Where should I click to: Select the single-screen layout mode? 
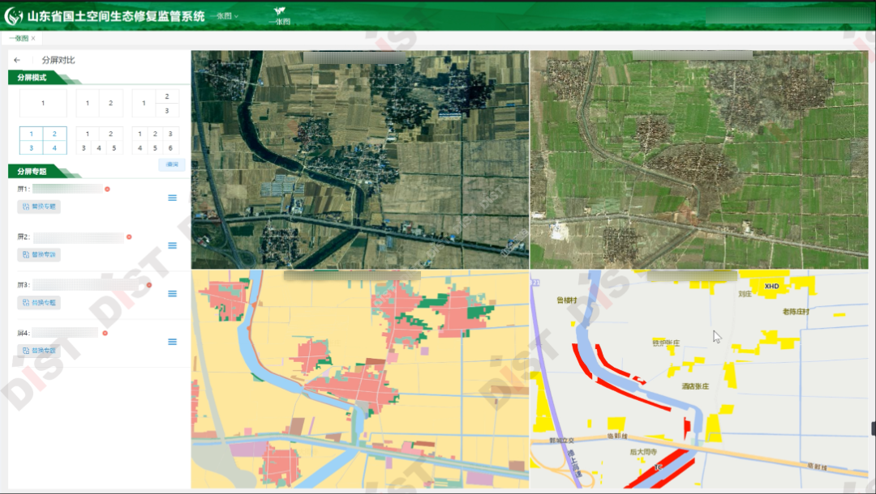(43, 103)
